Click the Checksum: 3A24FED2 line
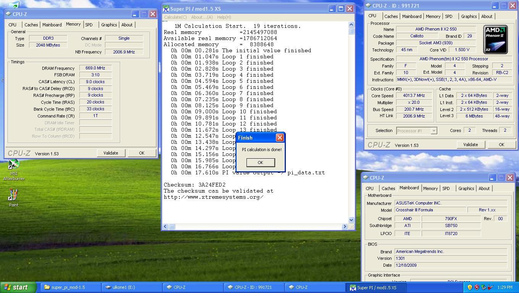The height and width of the screenshot is (293, 519). point(195,185)
